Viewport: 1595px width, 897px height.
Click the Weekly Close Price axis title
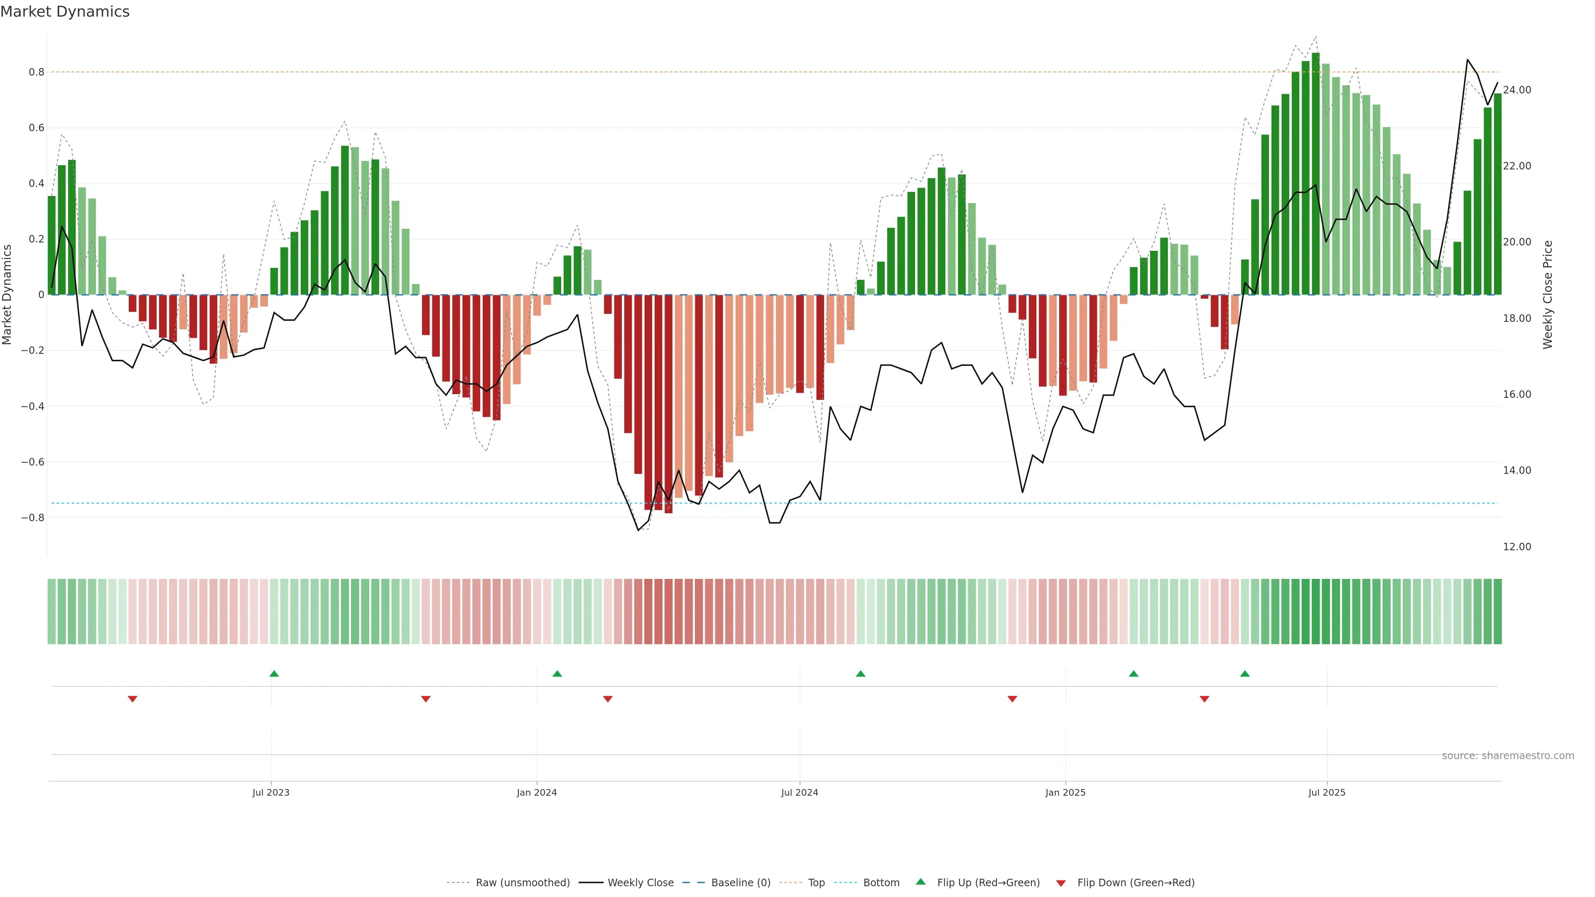[x=1548, y=295]
